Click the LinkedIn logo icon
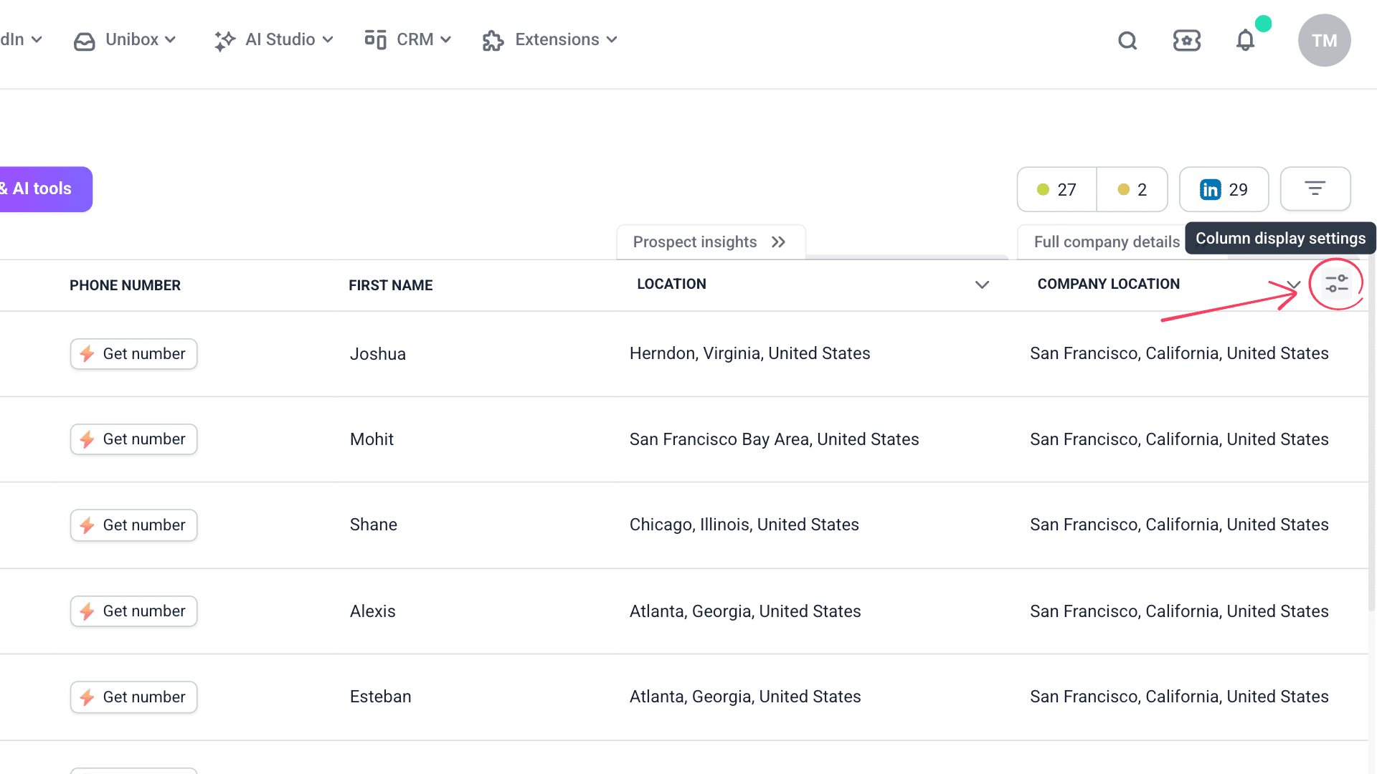 (x=1210, y=189)
